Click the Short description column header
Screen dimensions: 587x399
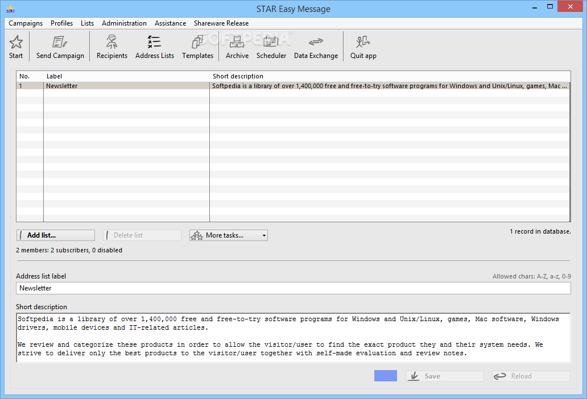(x=390, y=76)
